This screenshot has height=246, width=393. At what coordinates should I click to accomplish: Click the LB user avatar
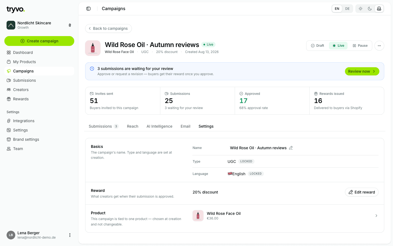11,235
